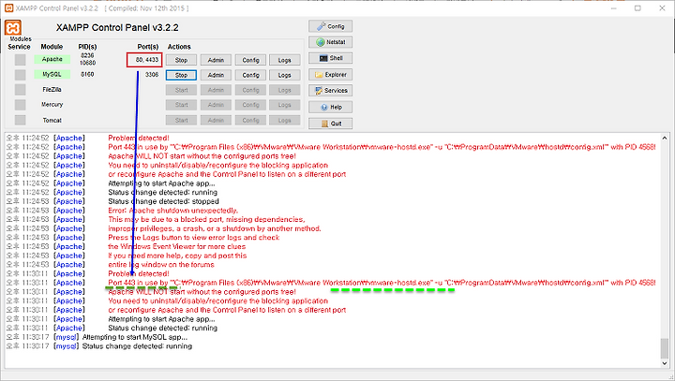This screenshot has height=381, width=675.
Task: Click the Mercury module name
Action: (52, 105)
